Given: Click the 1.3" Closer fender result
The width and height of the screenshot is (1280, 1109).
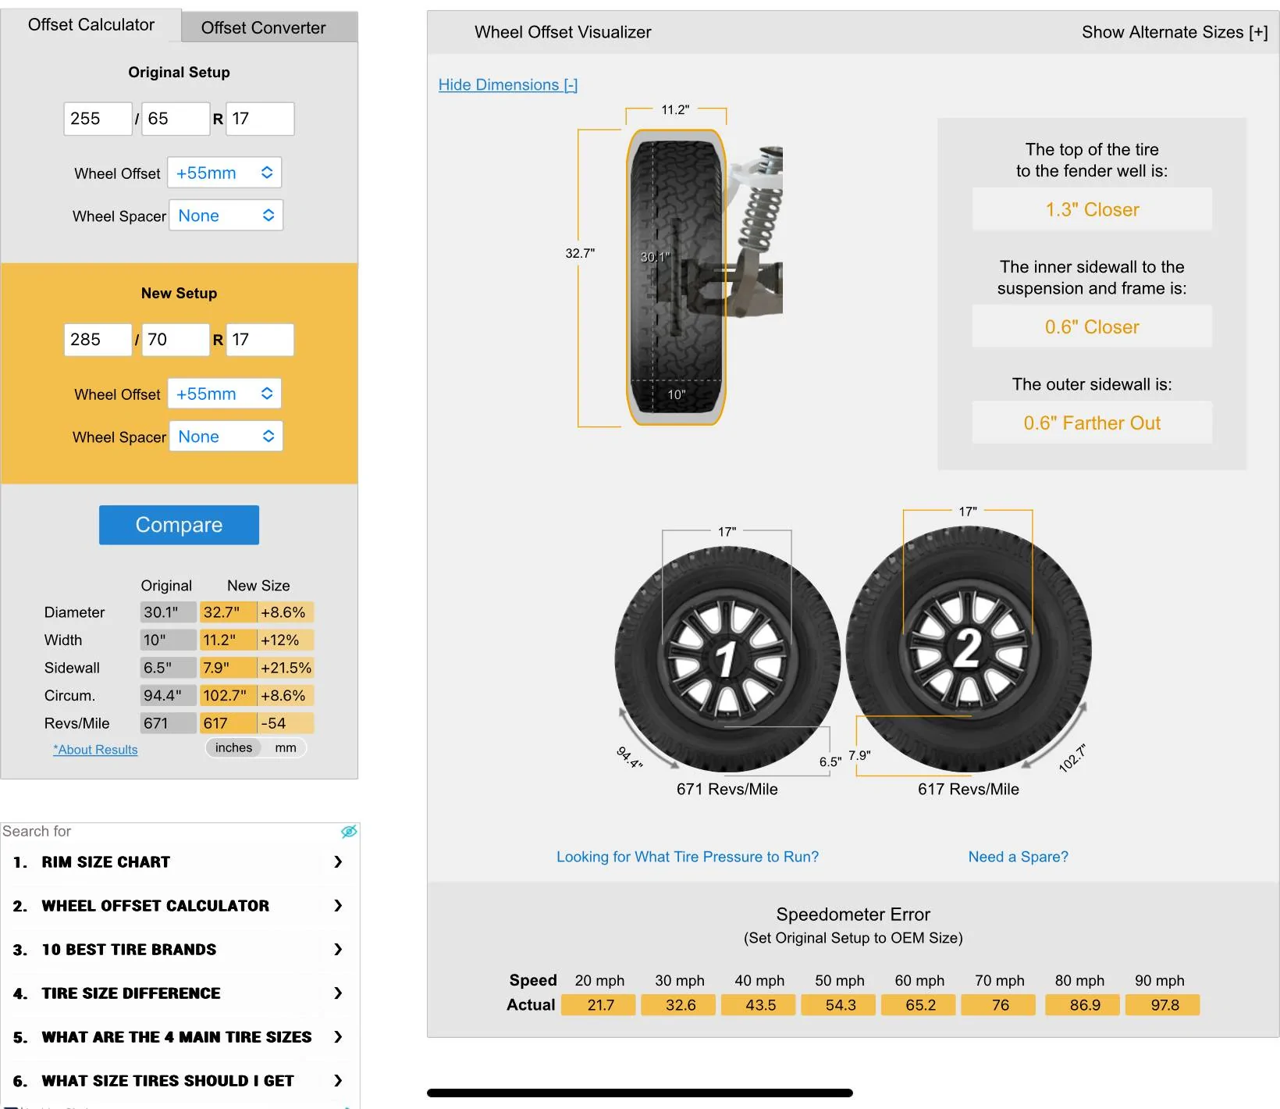Looking at the screenshot, I should [x=1092, y=209].
